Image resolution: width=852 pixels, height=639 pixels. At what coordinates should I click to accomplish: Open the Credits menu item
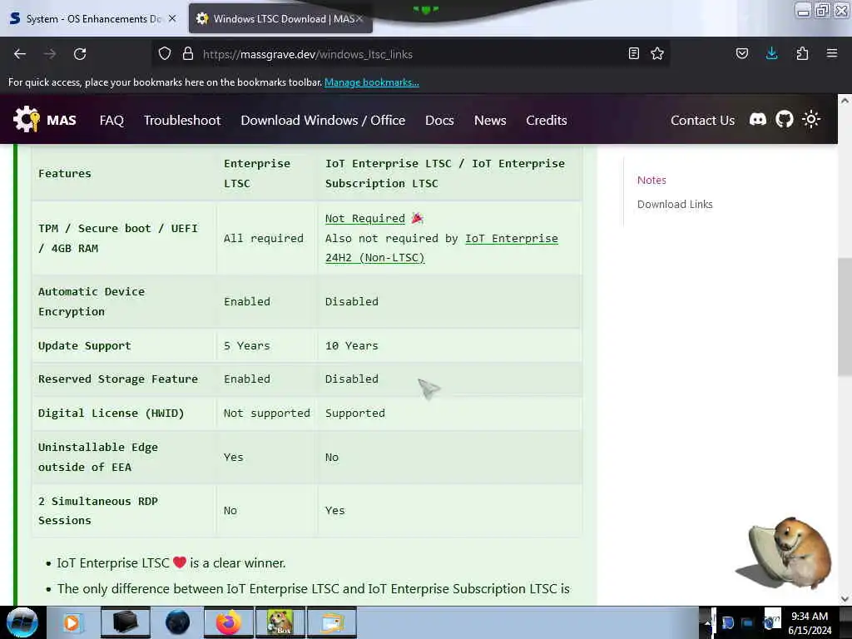547,120
